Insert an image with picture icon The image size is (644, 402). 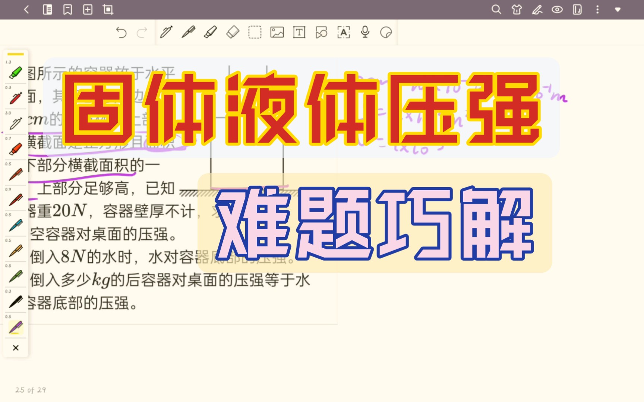pos(277,32)
